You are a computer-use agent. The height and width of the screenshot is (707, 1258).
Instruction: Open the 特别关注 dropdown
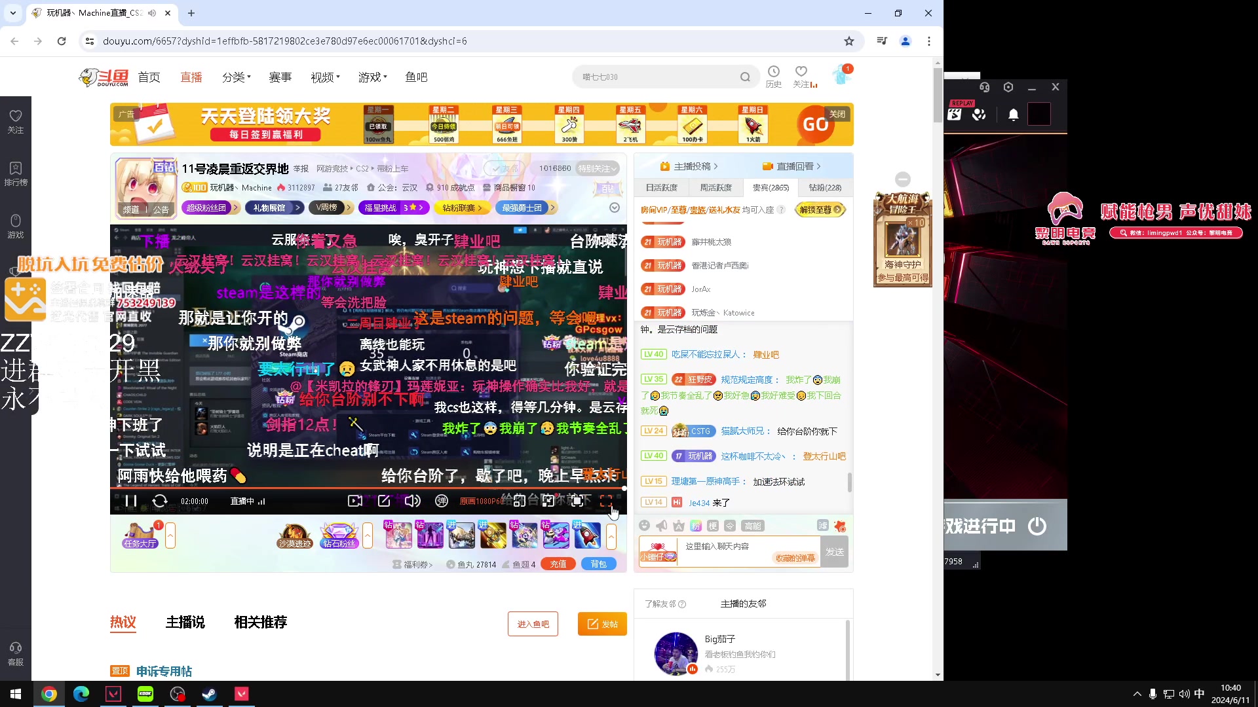(597, 169)
